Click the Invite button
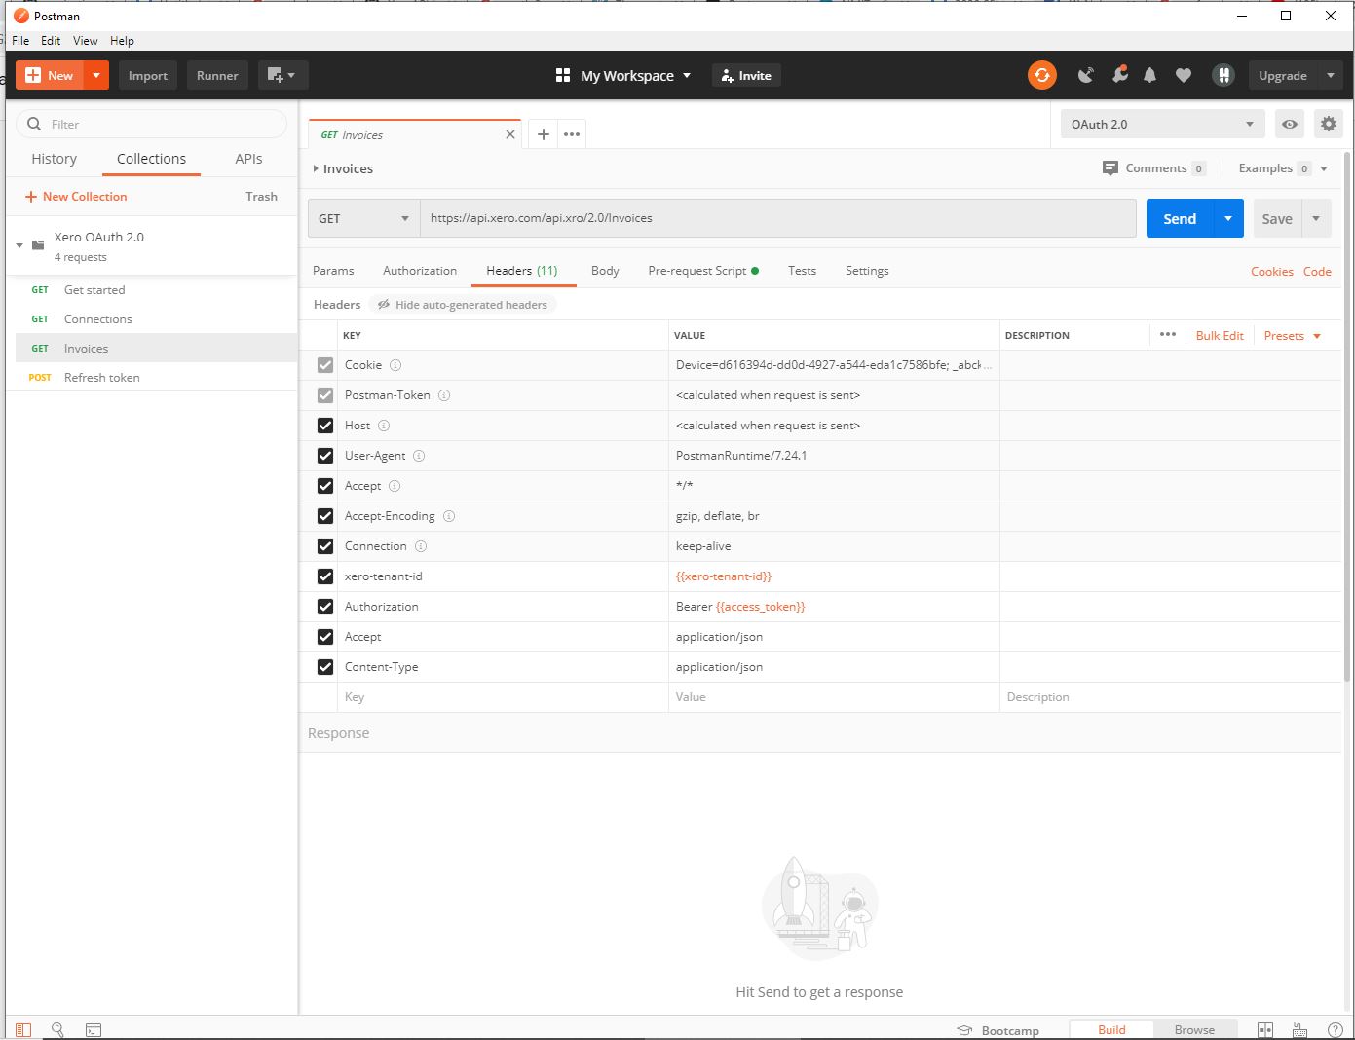1355x1040 pixels. 746,75
